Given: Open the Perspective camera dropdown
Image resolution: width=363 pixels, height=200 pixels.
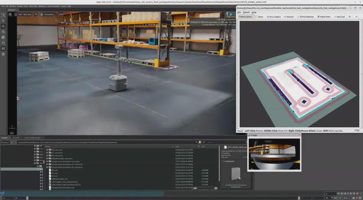Looking at the screenshot, I should tap(47, 14).
